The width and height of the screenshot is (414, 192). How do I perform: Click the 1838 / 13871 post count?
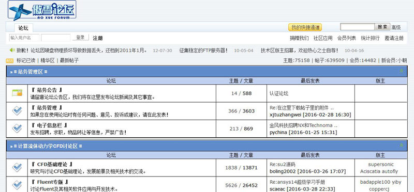pyautogui.click(x=241, y=168)
